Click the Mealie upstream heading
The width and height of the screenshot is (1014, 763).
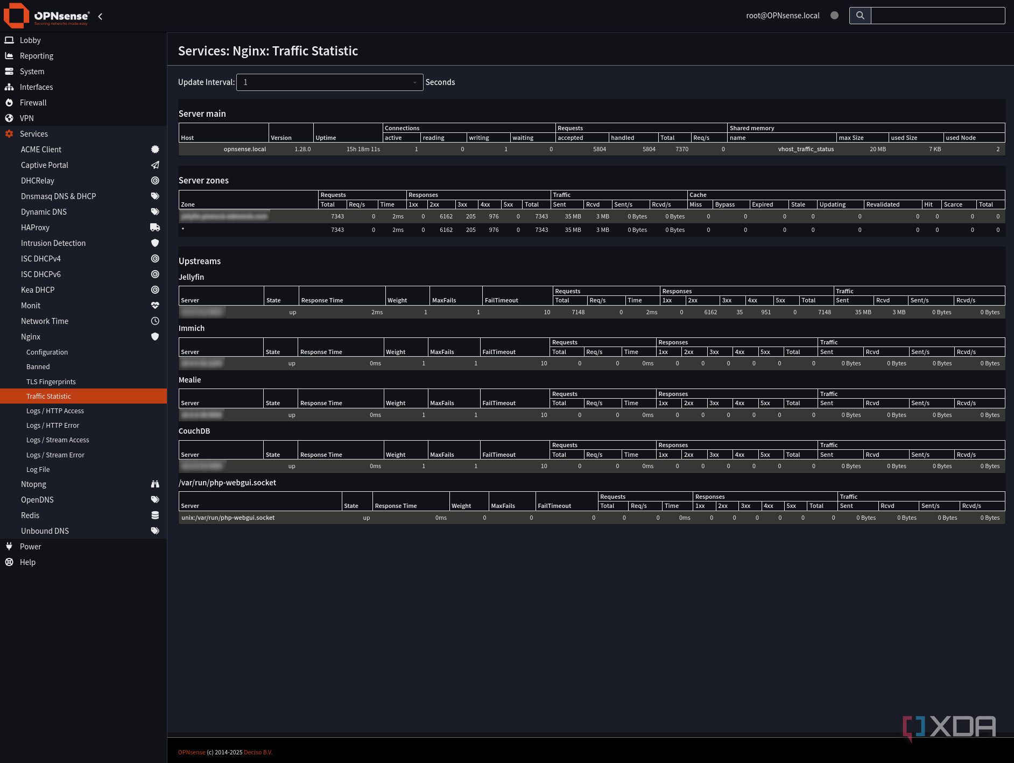click(x=189, y=380)
